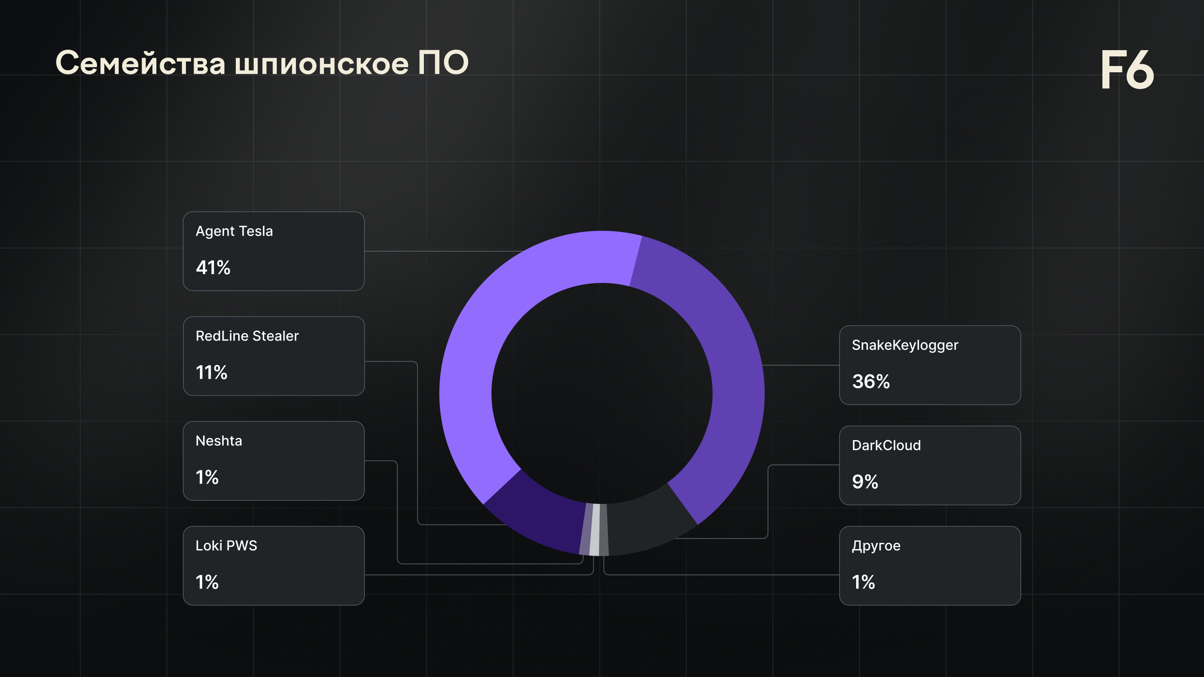1204x677 pixels.
Task: Select the RedLine Stealer 11% card
Action: [273, 356]
